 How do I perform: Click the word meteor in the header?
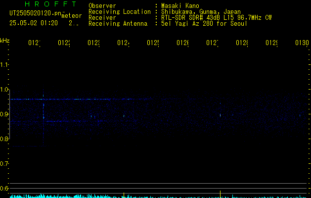point(72,16)
